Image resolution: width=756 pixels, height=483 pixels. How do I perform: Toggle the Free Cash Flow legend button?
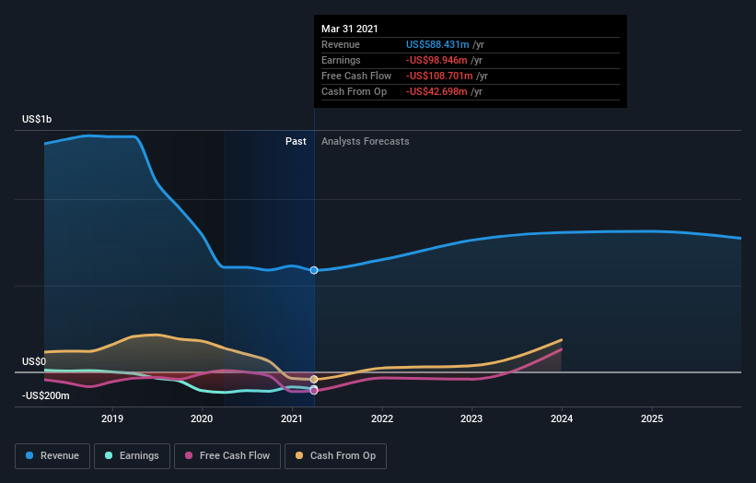(227, 456)
